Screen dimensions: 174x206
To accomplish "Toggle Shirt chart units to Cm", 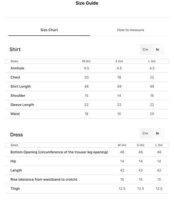I will 145,50.
